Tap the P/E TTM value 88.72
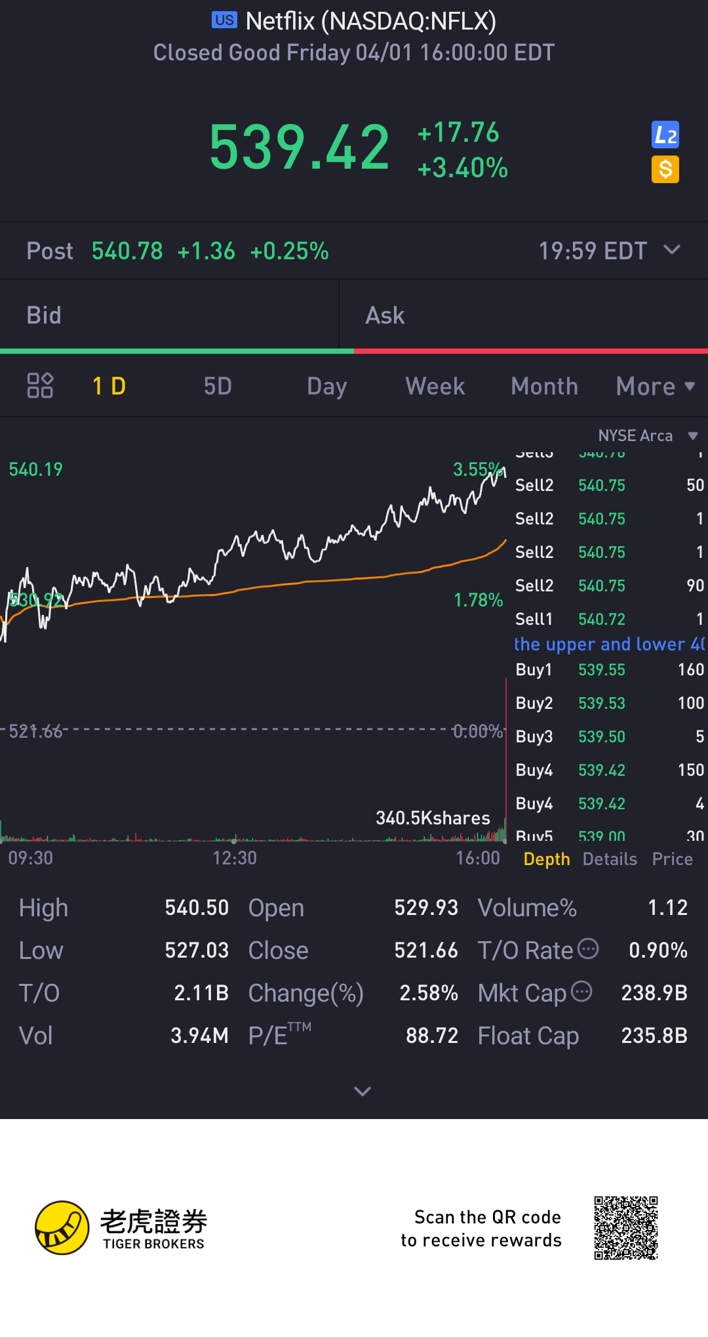The image size is (708, 1337). [x=432, y=1036]
